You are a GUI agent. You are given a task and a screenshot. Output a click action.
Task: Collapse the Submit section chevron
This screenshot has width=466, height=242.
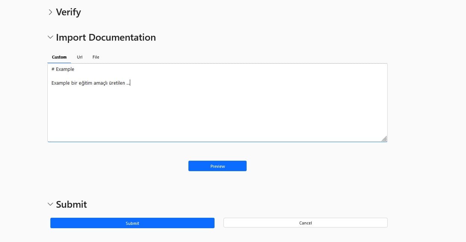pyautogui.click(x=50, y=204)
